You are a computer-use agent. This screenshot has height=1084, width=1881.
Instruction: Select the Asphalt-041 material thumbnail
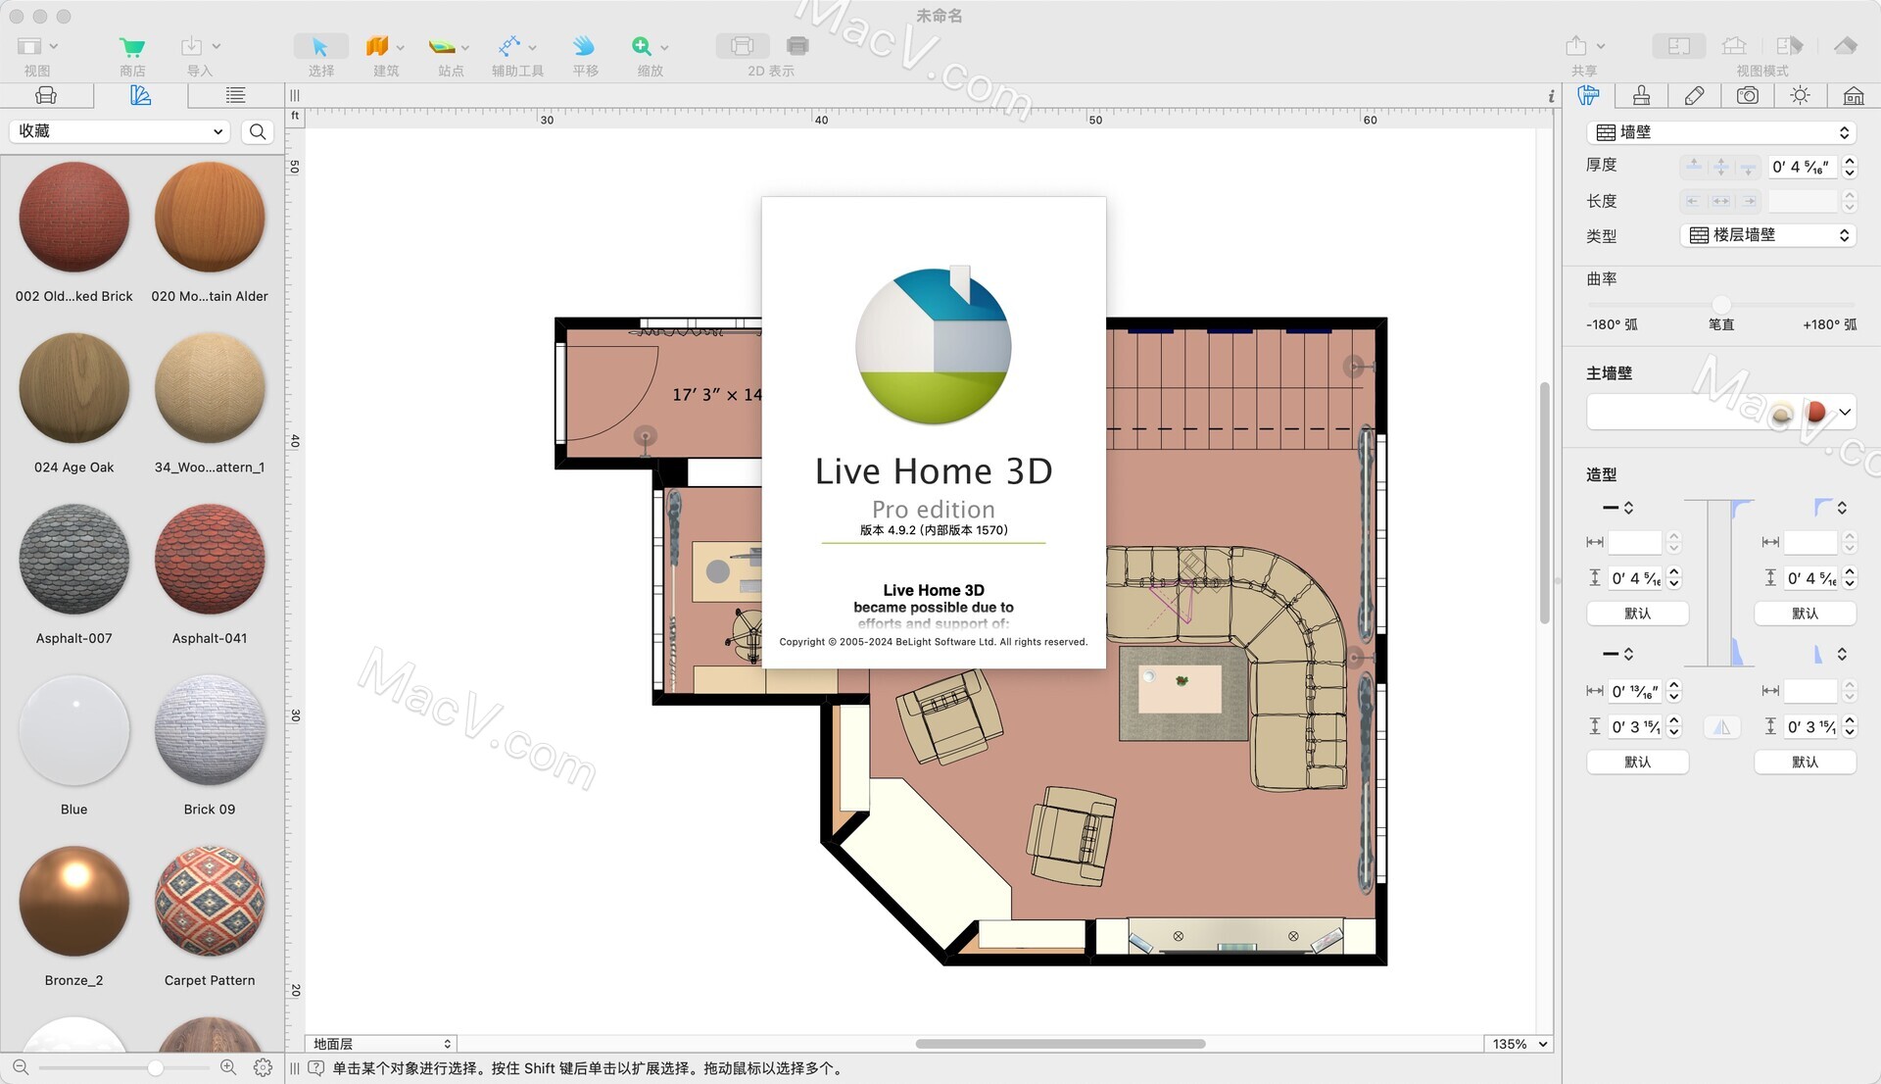(x=210, y=561)
